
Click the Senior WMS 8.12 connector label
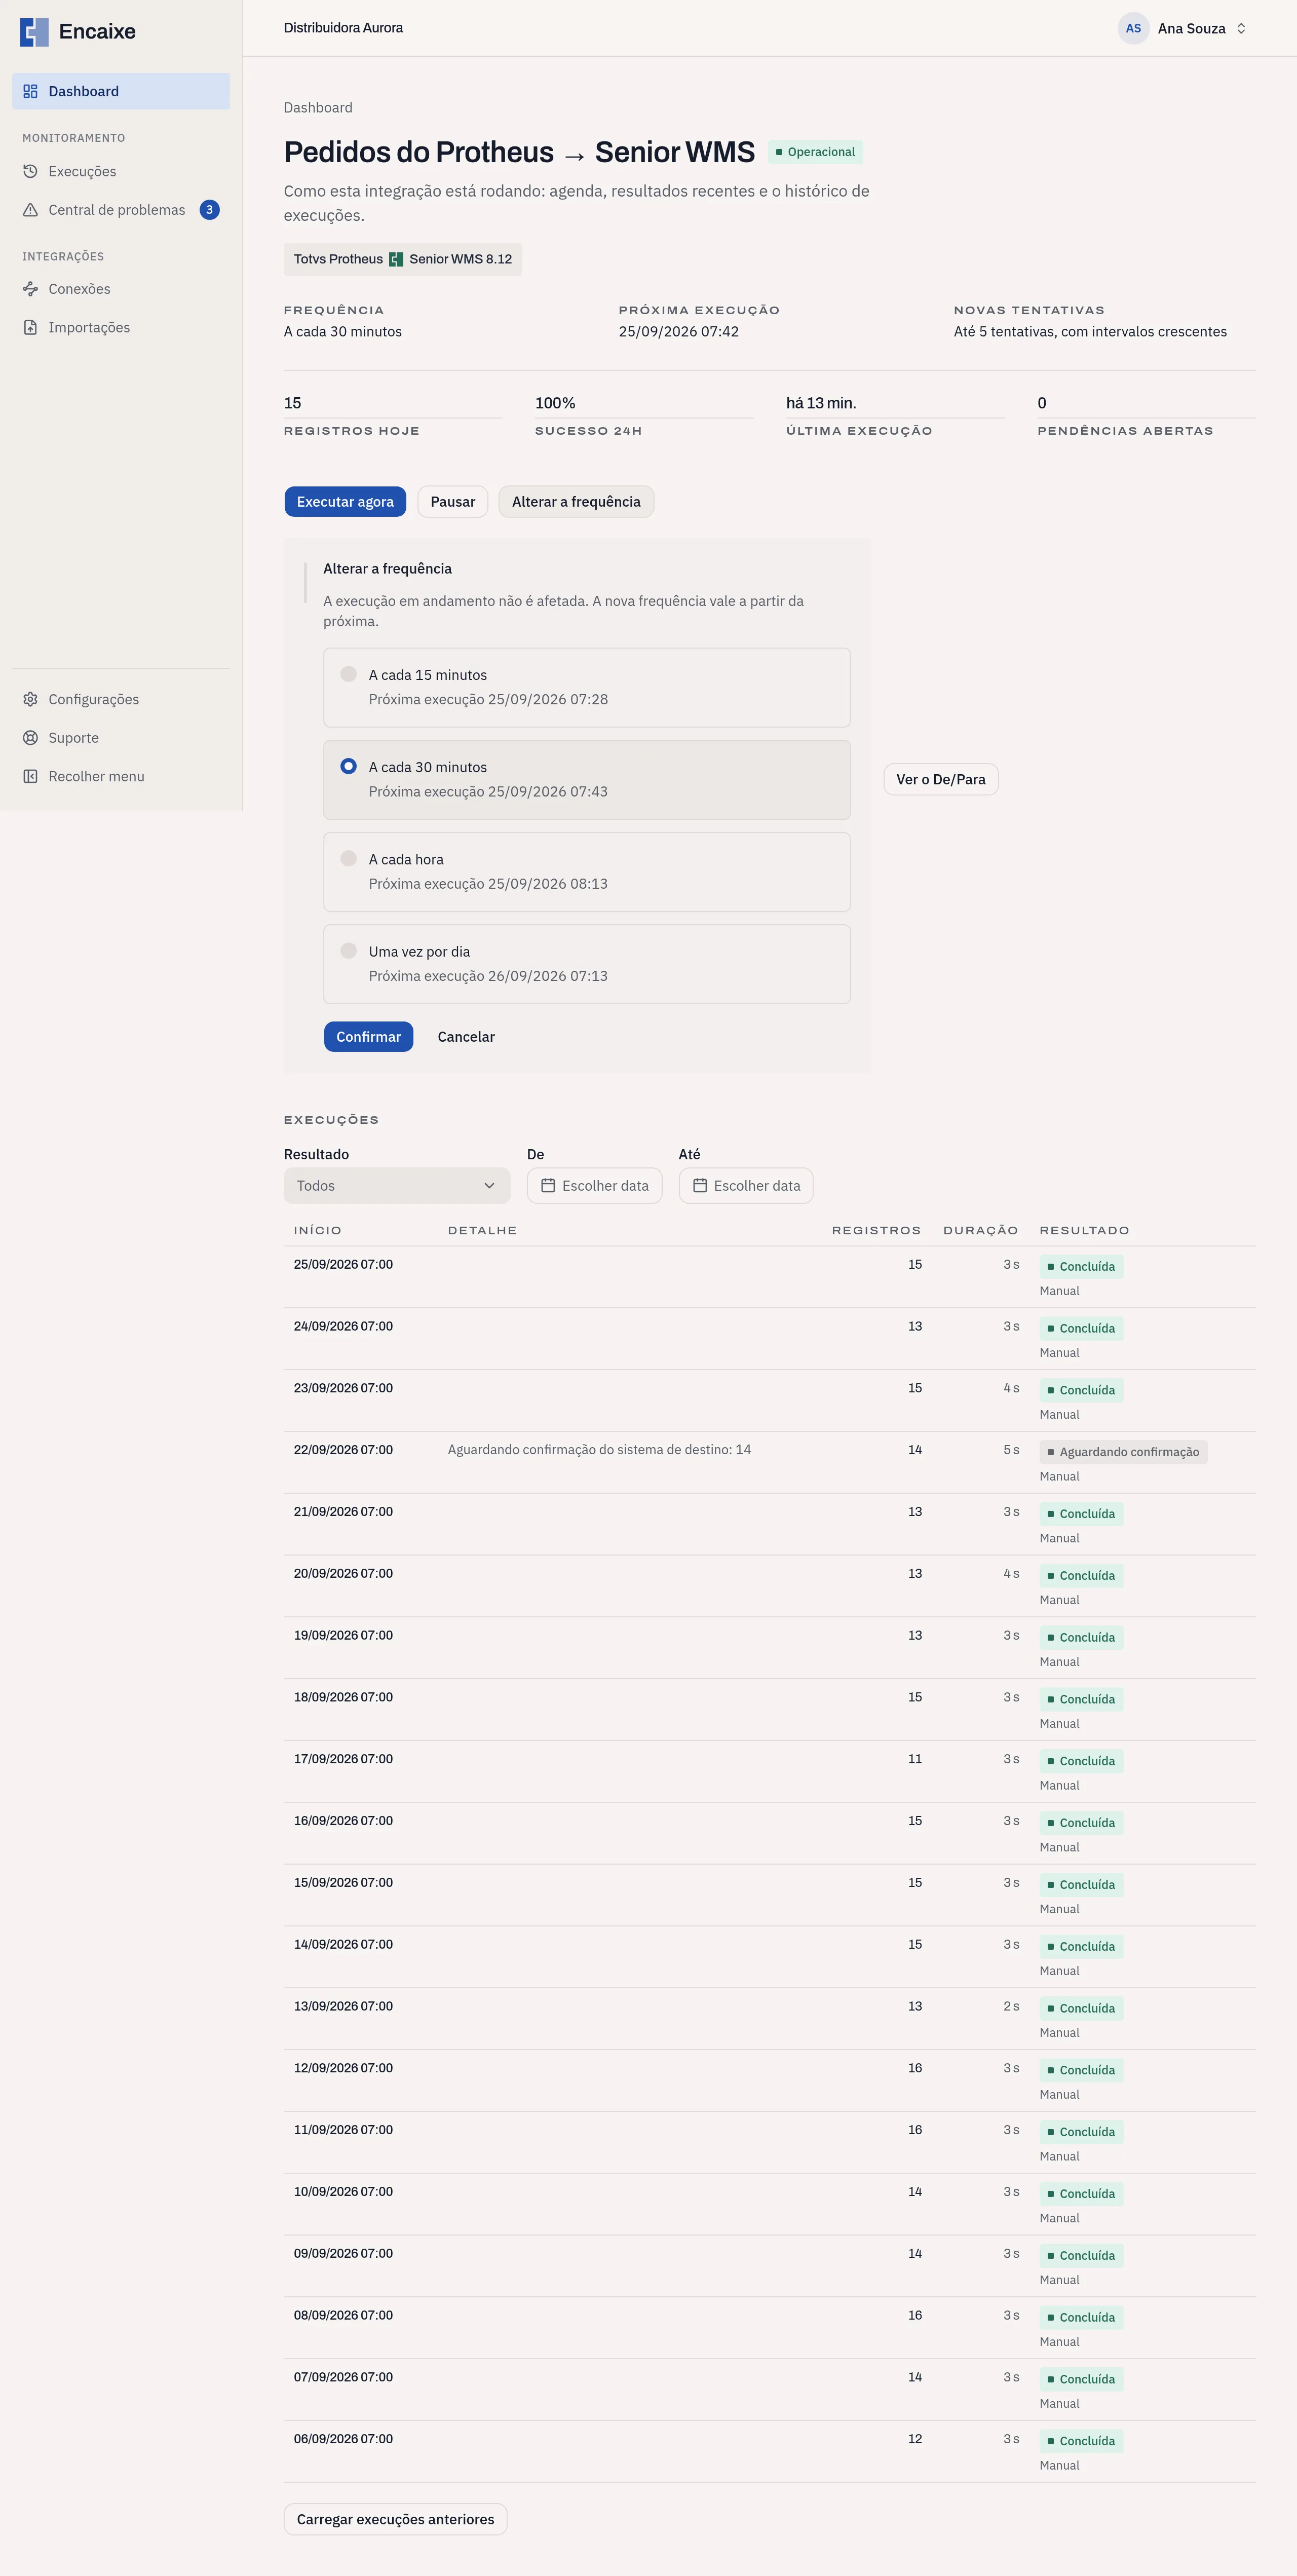[x=460, y=259]
